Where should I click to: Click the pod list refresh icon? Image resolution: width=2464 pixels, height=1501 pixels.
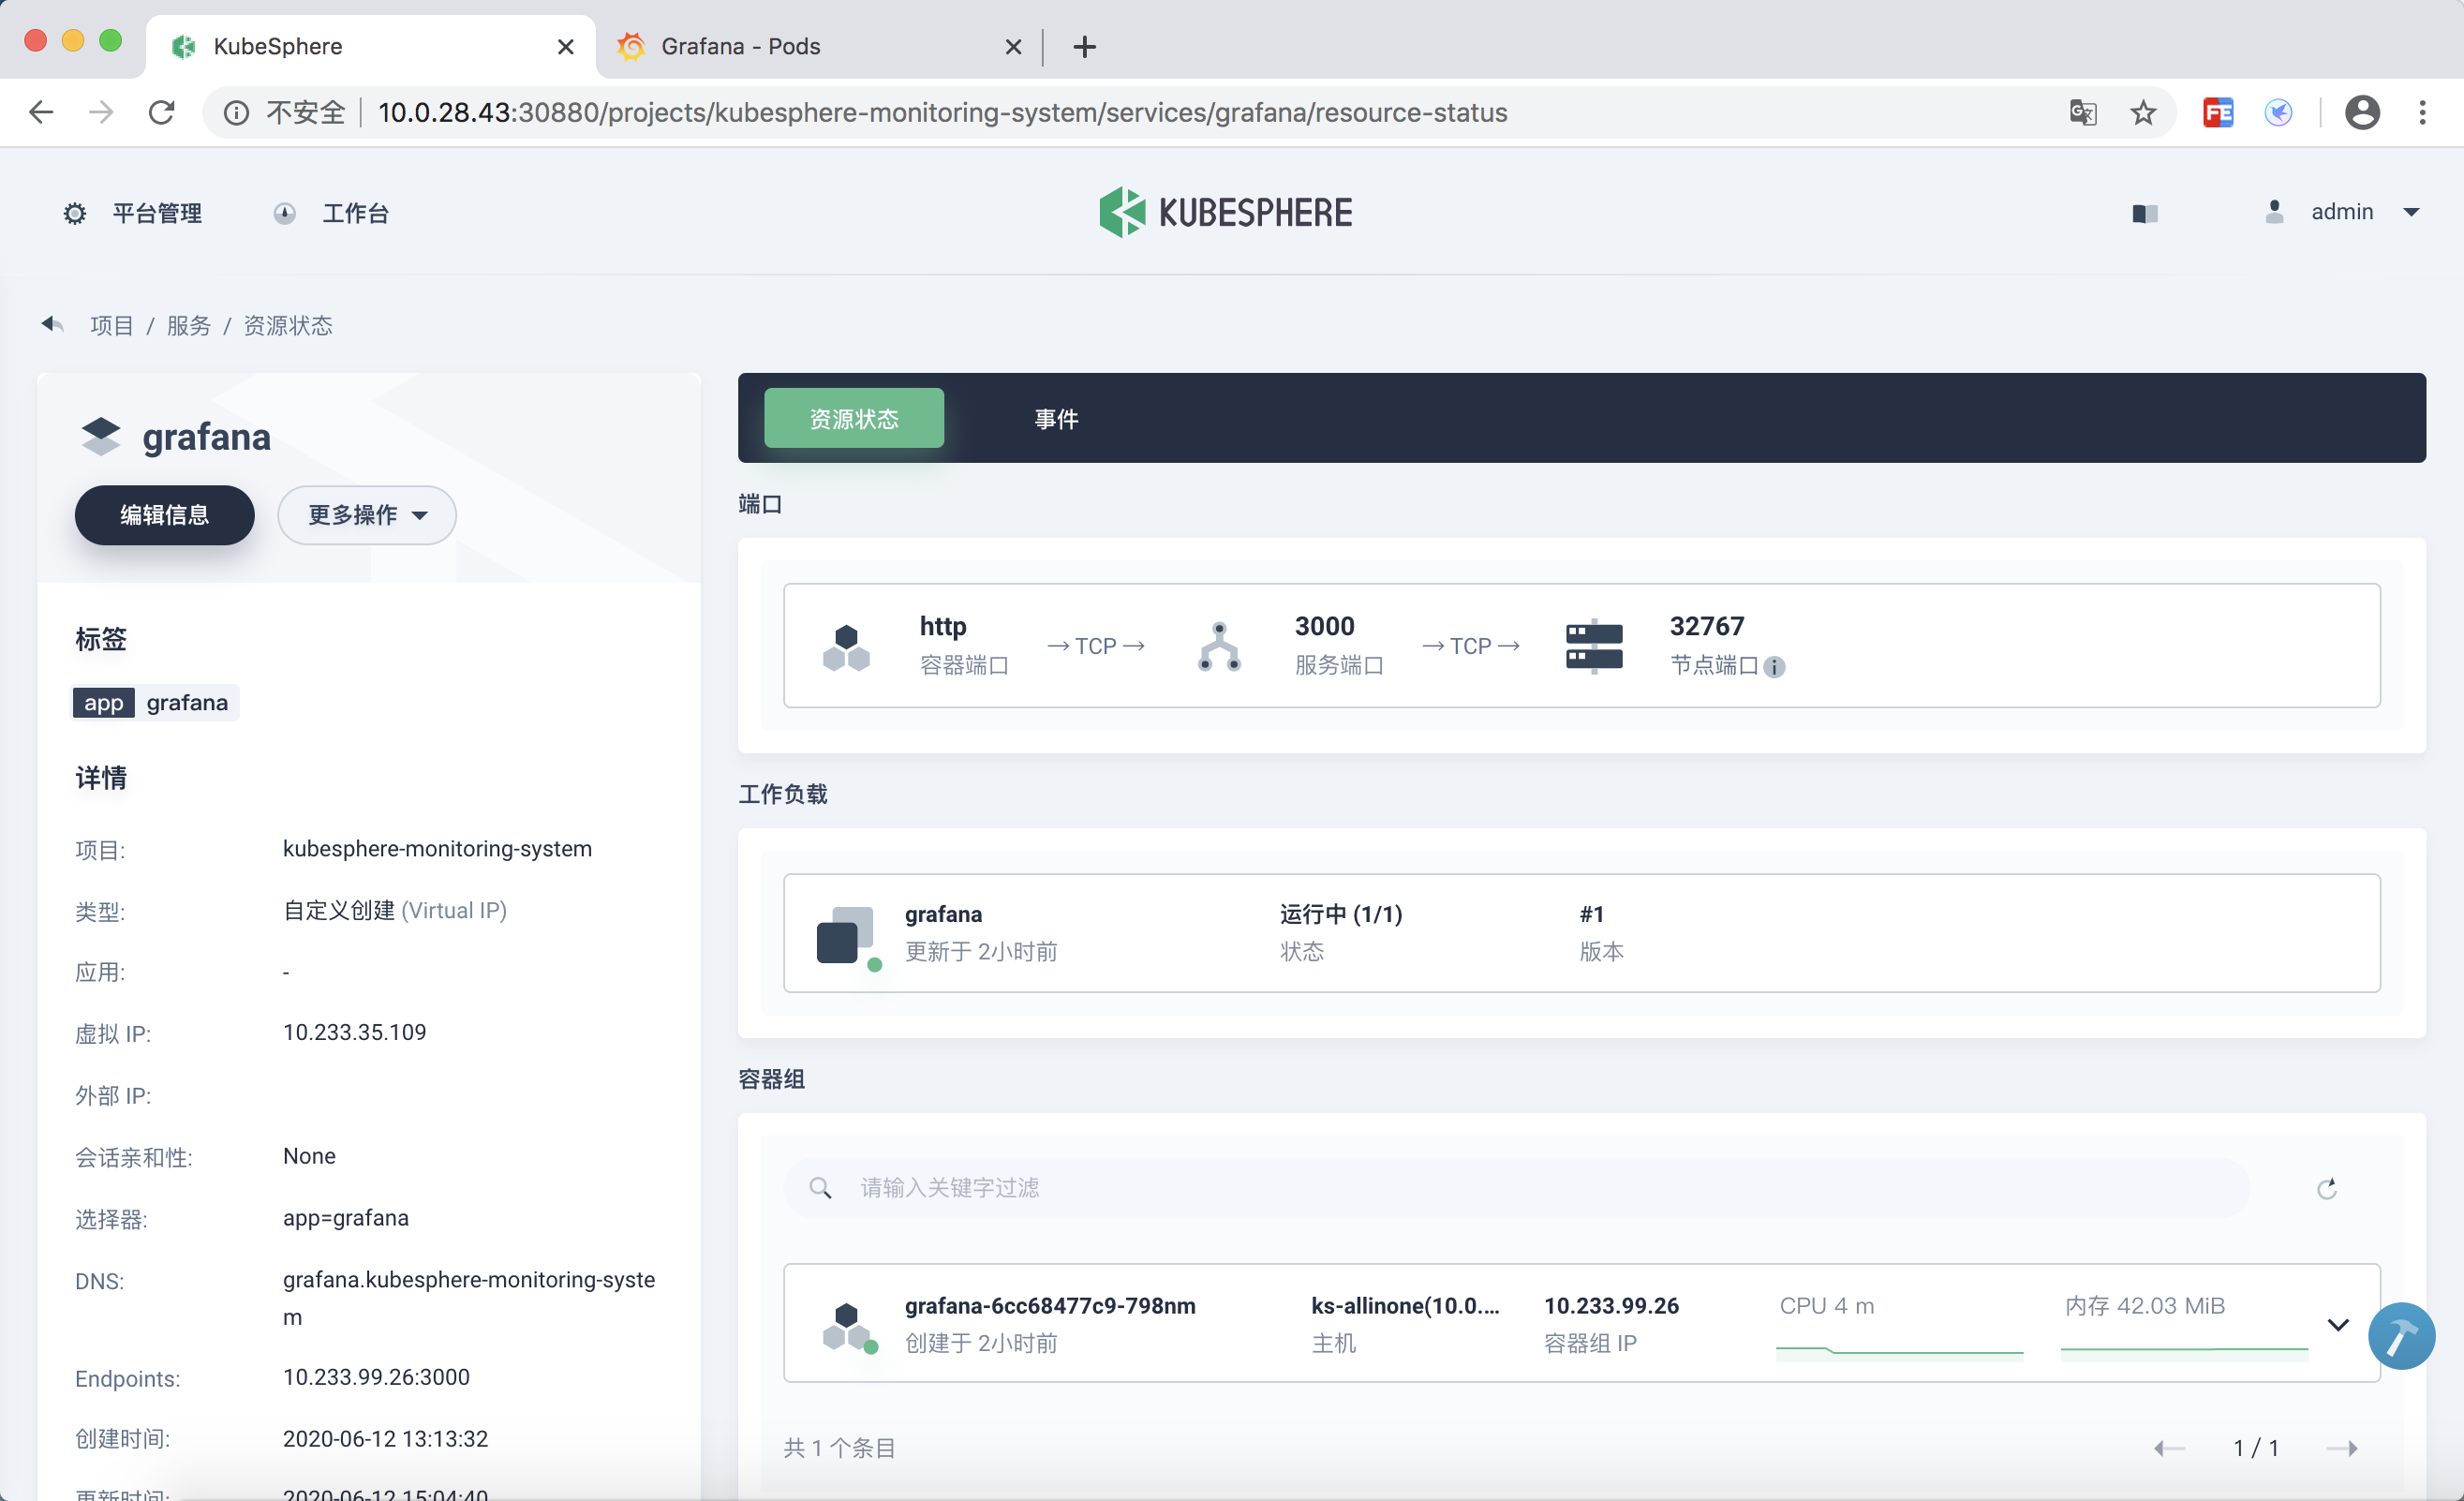[2326, 1188]
